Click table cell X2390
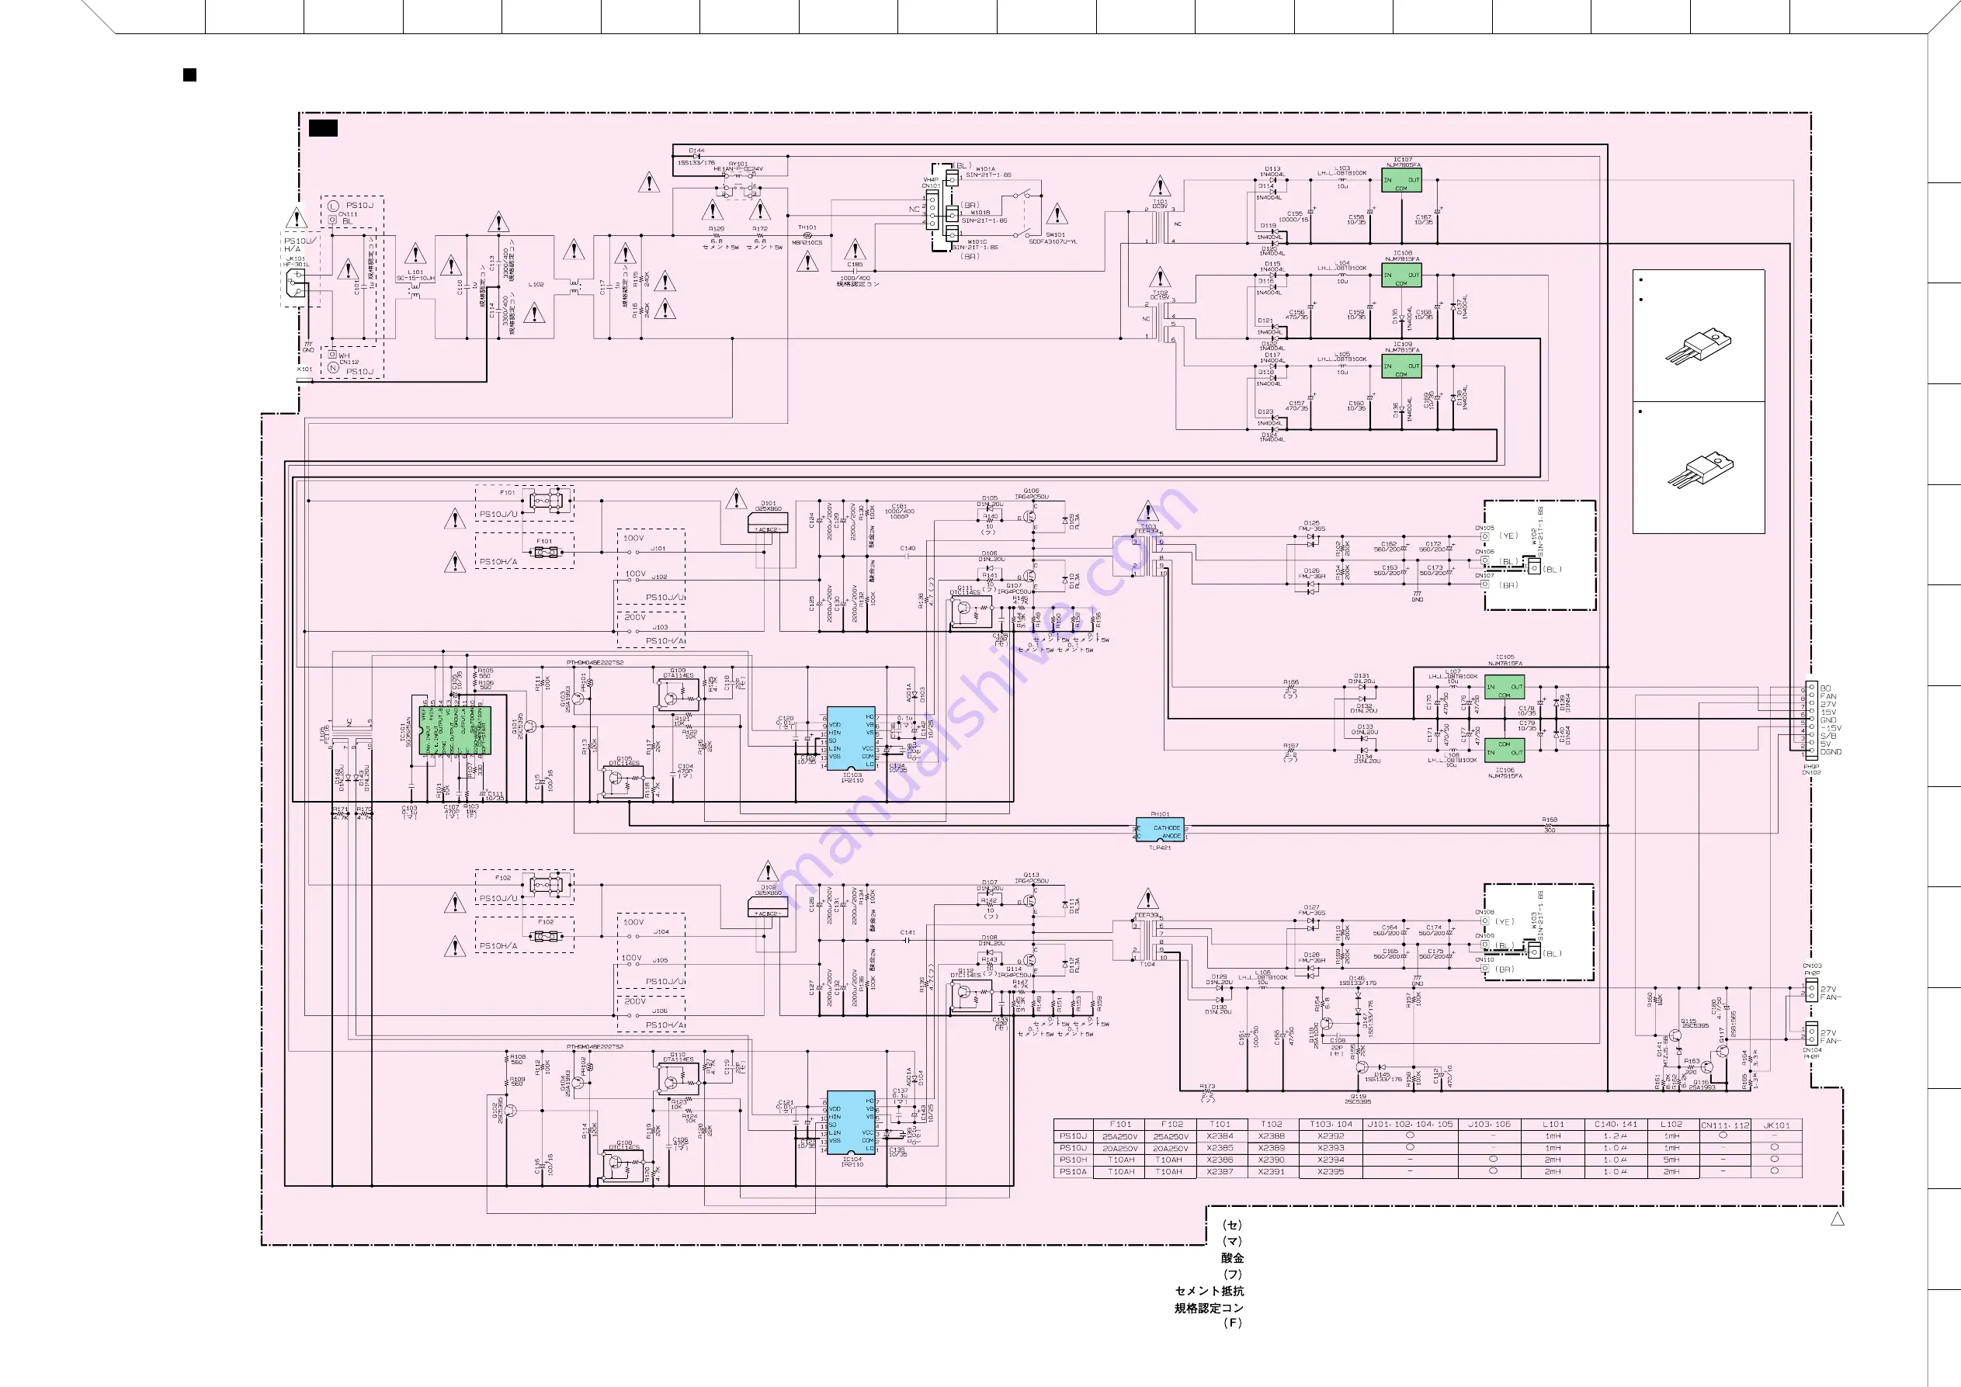Image resolution: width=1961 pixels, height=1387 pixels. pyautogui.click(x=1271, y=1160)
